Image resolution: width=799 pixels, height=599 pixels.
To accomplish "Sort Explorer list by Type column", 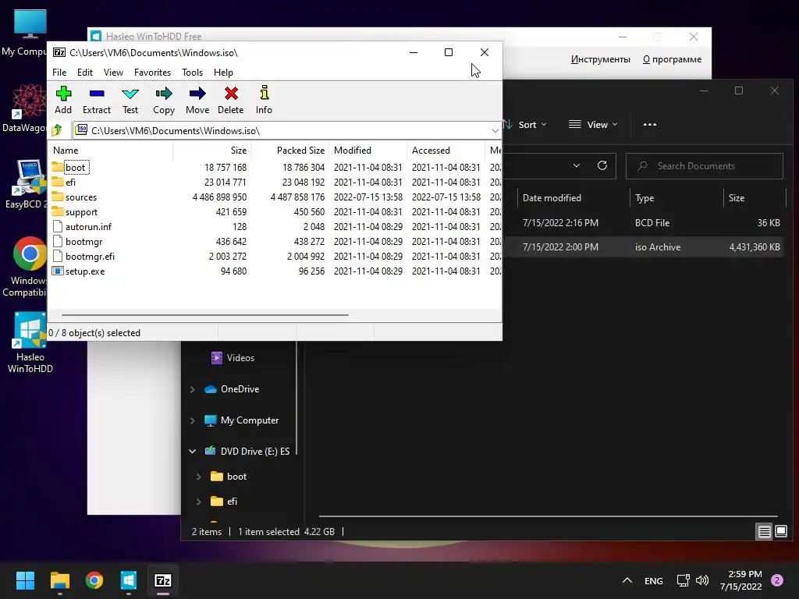I will pyautogui.click(x=676, y=197).
